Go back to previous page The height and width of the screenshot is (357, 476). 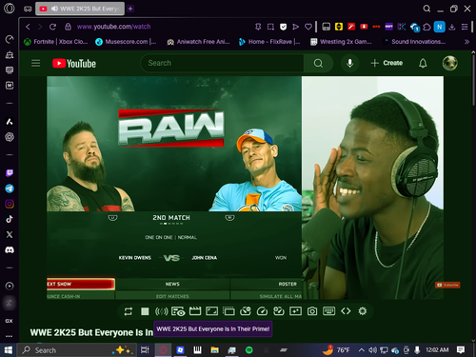coord(28,27)
